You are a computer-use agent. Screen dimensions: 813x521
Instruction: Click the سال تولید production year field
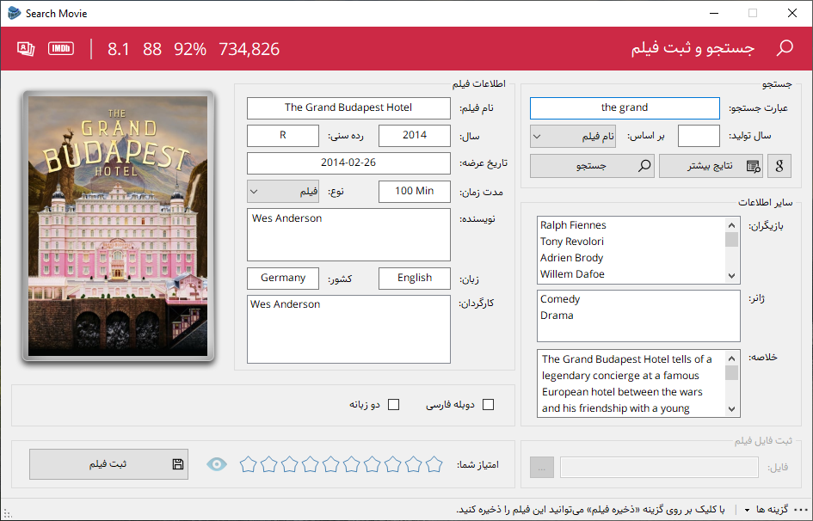(x=699, y=136)
